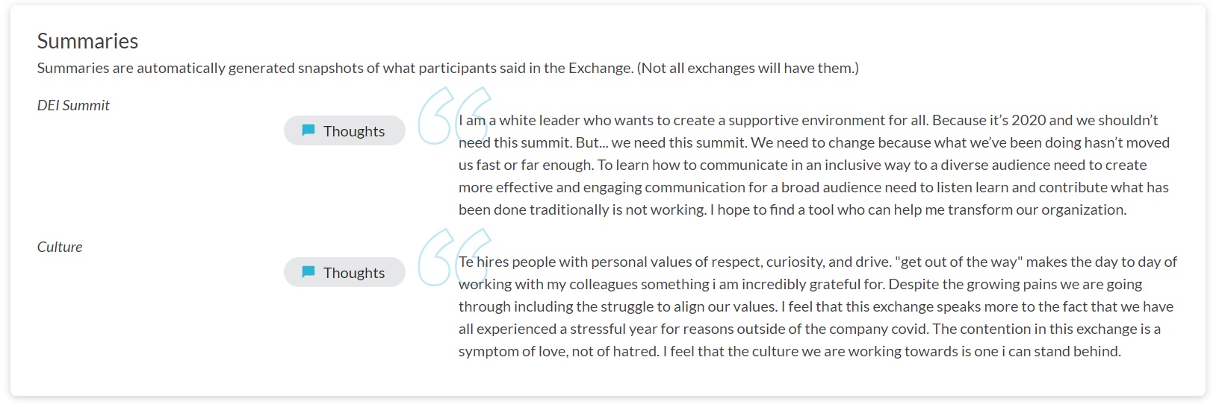Open Thoughts for the DEI Summit exchange

tap(344, 130)
